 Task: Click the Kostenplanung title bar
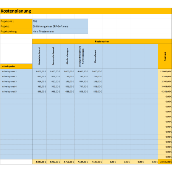pos(86,11)
